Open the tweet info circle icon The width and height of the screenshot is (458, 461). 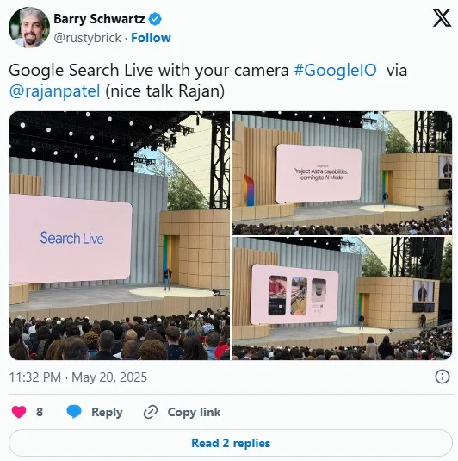(443, 377)
